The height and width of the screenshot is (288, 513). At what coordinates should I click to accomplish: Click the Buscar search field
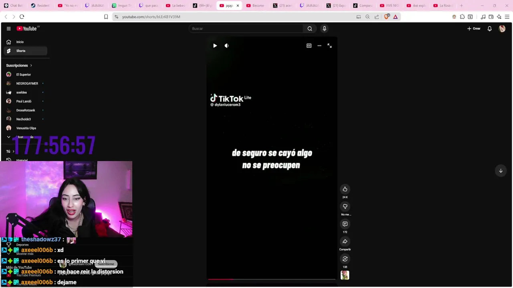pos(246,28)
